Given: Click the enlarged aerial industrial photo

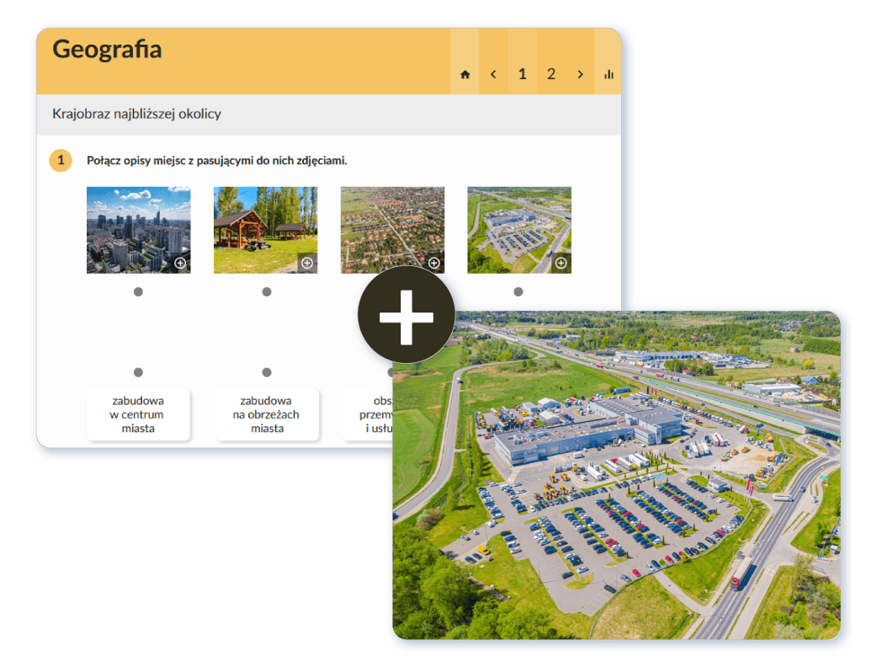Looking at the screenshot, I should (616, 476).
